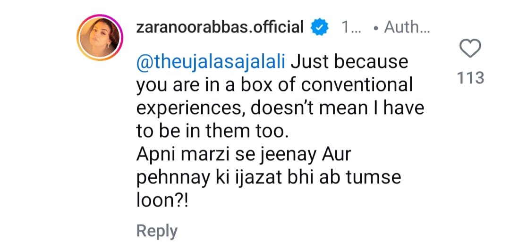This screenshot has height=250, width=510.
Task: Click the truncated comment timestamp
Action: 350,28
